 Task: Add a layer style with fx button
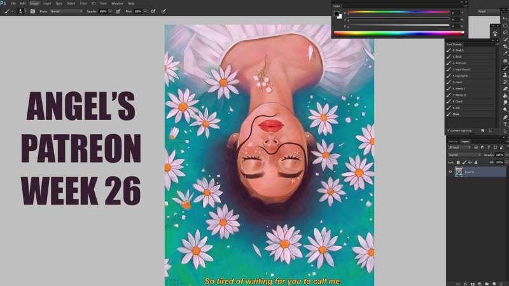click(466, 284)
